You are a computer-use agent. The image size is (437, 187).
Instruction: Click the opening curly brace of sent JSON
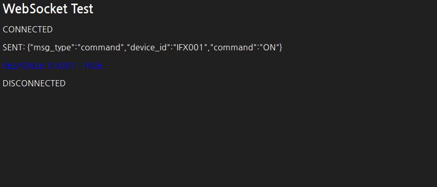pyautogui.click(x=29, y=48)
